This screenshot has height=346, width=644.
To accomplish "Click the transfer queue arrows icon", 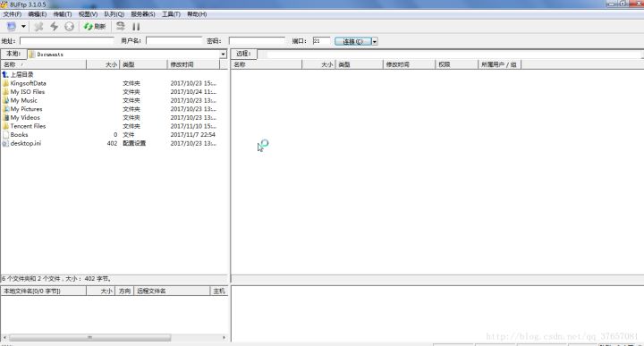I will [121, 27].
